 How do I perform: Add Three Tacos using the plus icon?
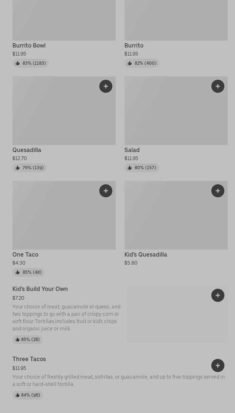pyautogui.click(x=218, y=365)
